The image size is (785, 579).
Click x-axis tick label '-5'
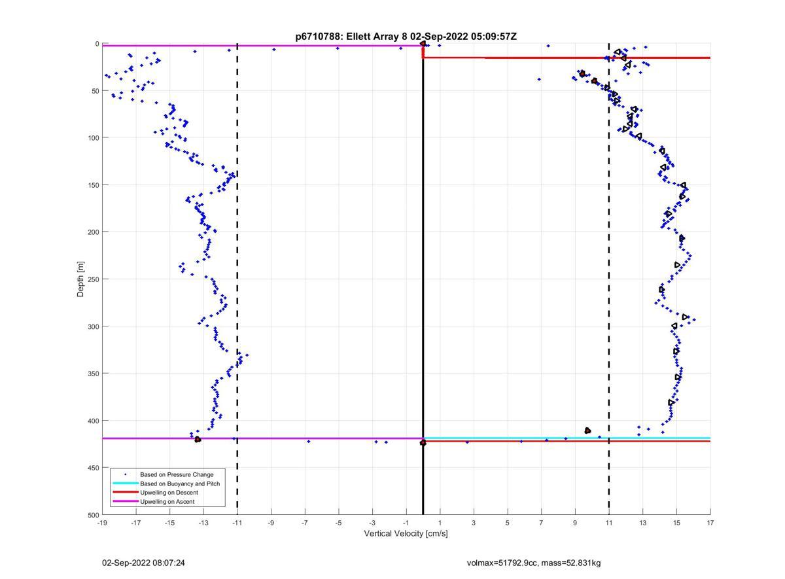(338, 523)
